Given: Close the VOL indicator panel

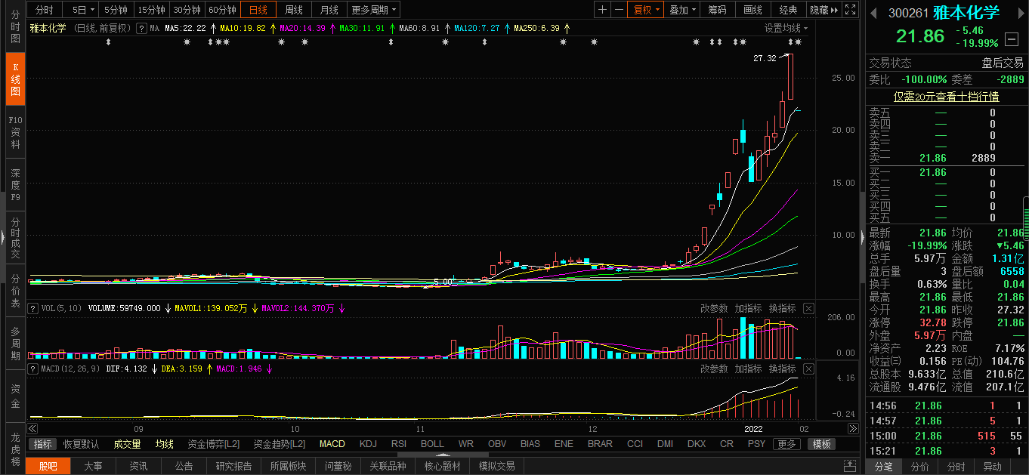Looking at the screenshot, I should tap(808, 308).
